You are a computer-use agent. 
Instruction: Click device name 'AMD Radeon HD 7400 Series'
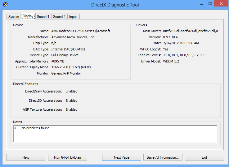pyautogui.click(x=81, y=31)
